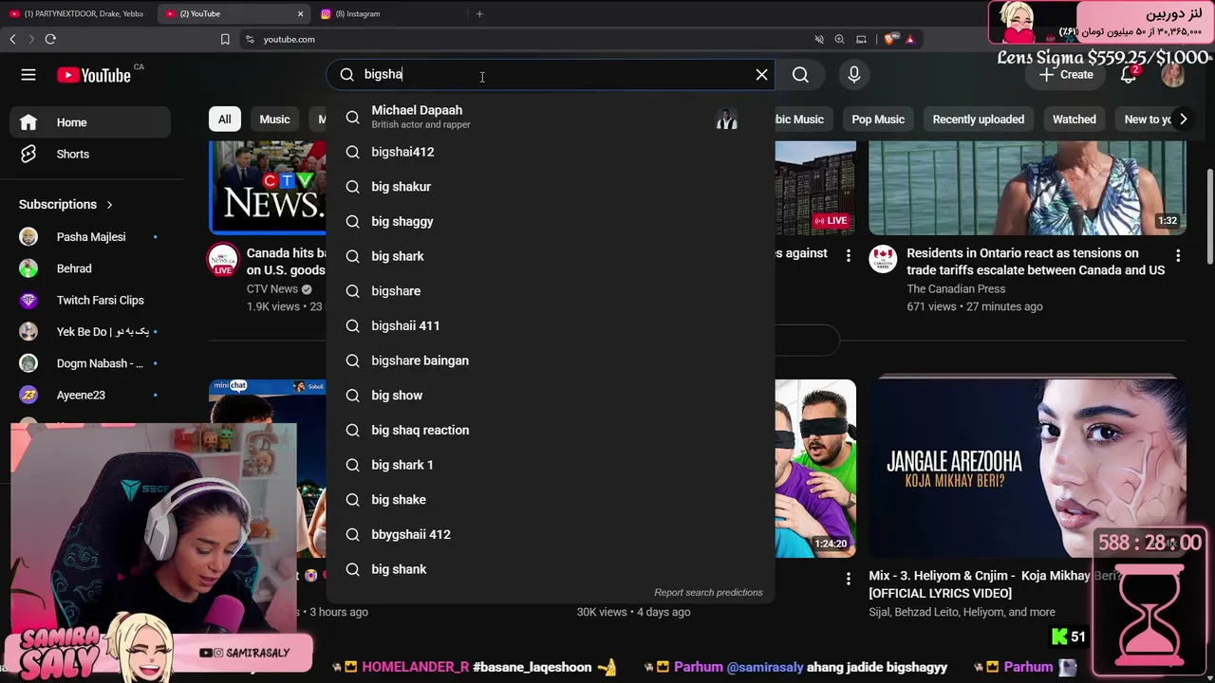
Task: Select the Watched filter chip
Action: [x=1075, y=120]
